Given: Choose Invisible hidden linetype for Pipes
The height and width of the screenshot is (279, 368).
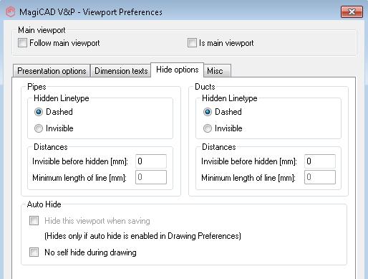Looking at the screenshot, I should coord(39,128).
